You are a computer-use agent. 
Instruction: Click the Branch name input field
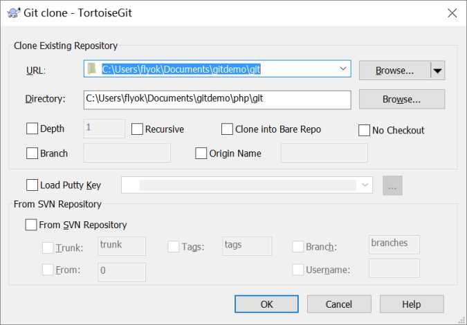point(127,153)
